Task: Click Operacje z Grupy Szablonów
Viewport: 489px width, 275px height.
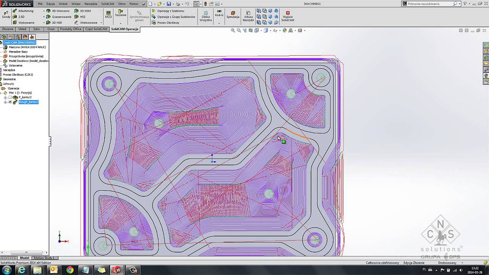Action: coord(173,17)
